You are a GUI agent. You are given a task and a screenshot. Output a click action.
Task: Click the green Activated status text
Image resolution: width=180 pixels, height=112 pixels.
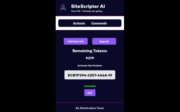point(90,86)
